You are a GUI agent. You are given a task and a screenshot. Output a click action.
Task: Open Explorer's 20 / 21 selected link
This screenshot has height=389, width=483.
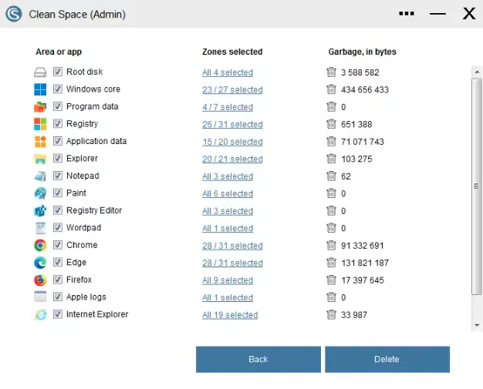pos(232,159)
